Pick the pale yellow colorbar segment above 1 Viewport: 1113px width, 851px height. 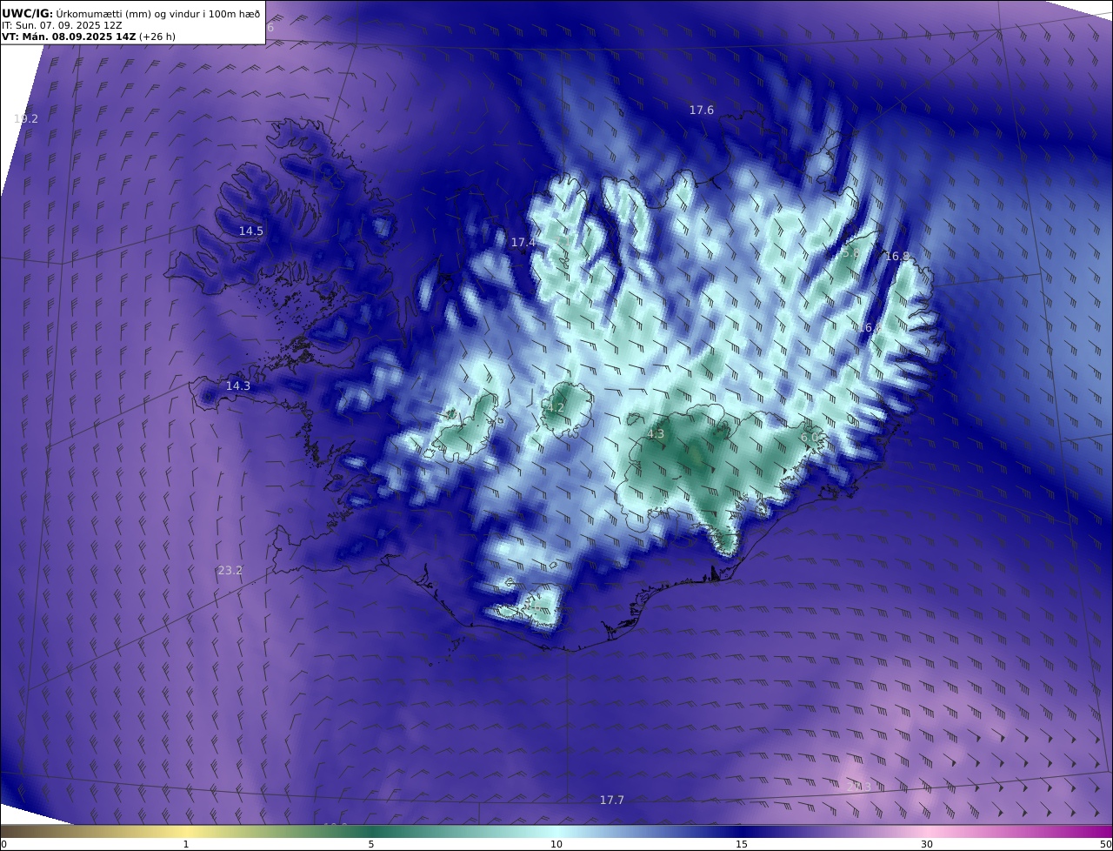pyautogui.click(x=186, y=831)
